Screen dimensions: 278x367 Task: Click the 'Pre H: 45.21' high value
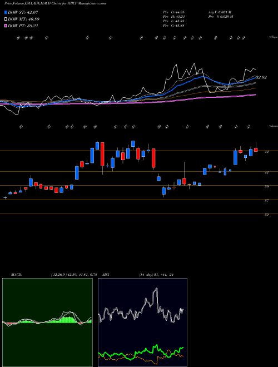173,17
